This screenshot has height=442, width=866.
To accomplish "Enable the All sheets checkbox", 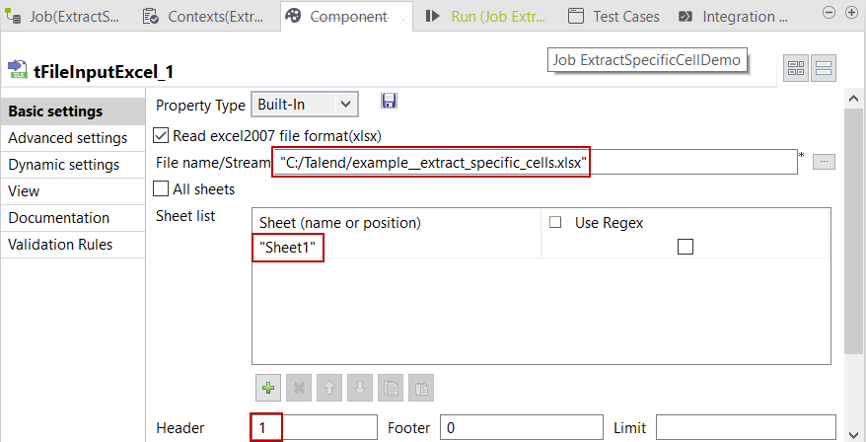I will point(163,188).
